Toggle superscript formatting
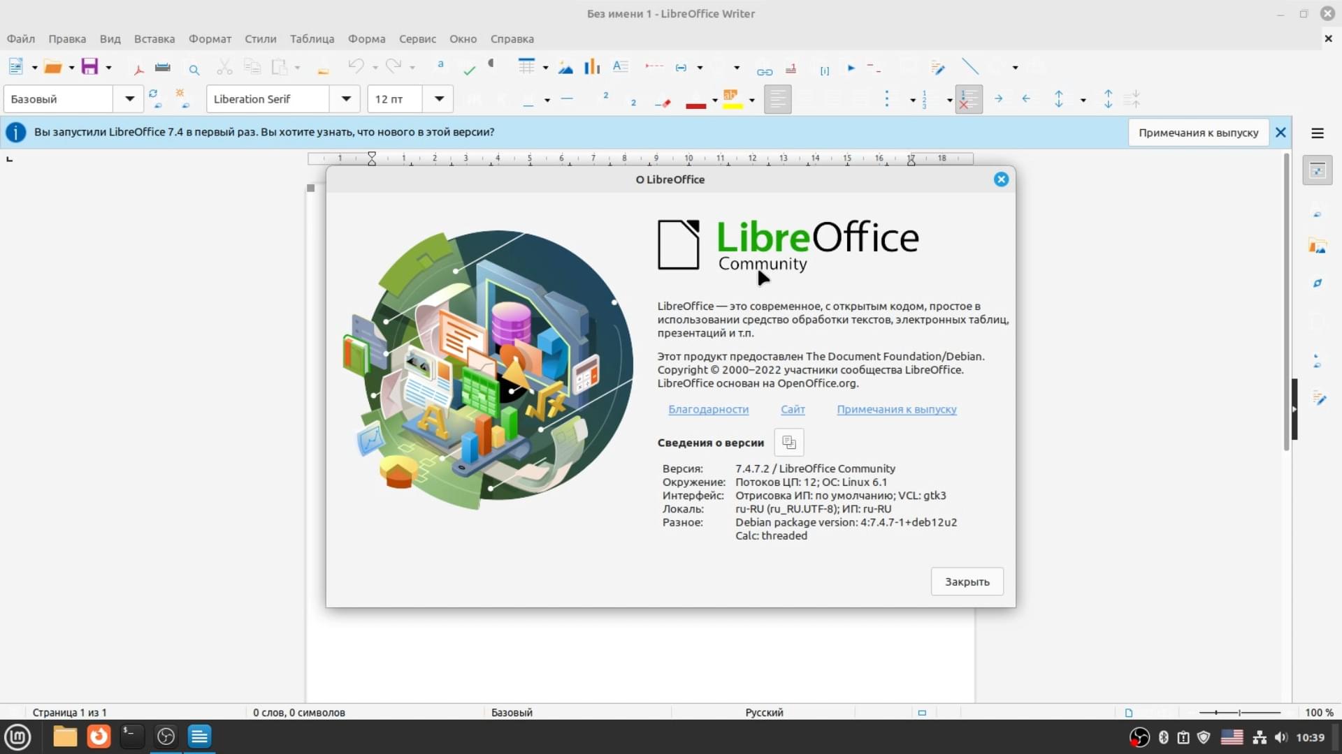1342x754 pixels. tap(605, 96)
